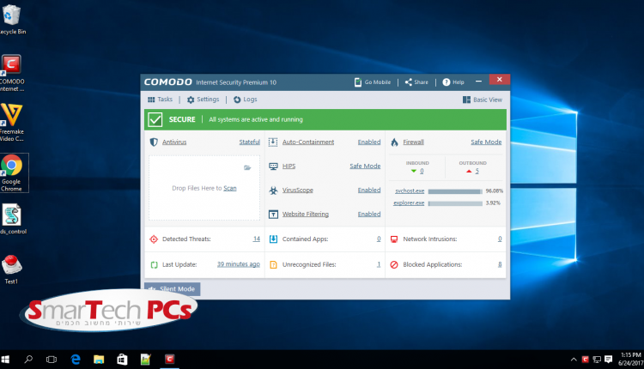Click the browse folder icon in drop area

click(247, 167)
